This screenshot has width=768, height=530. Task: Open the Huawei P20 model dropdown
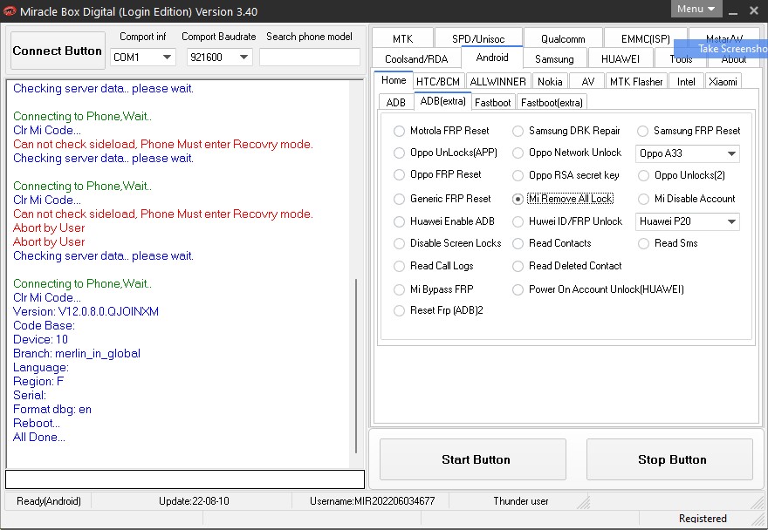click(687, 221)
